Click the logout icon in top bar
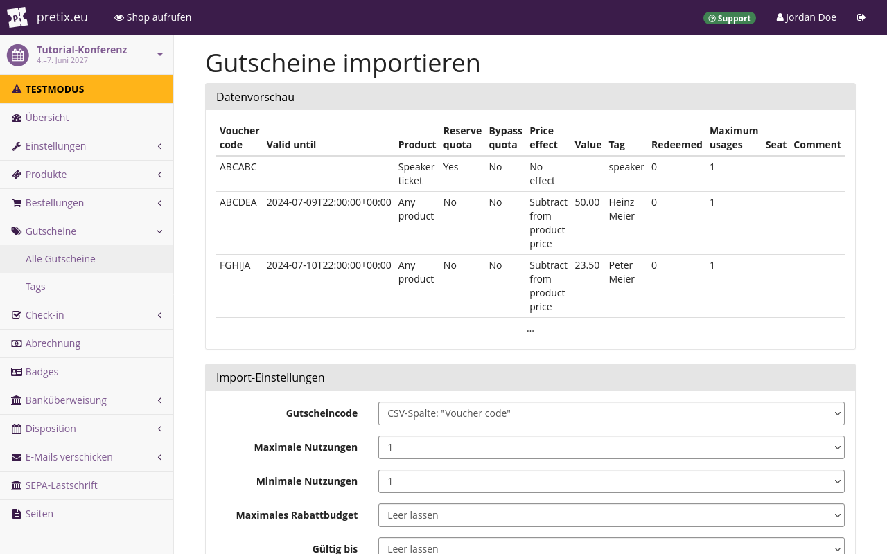Image resolution: width=887 pixels, height=554 pixels. [x=861, y=17]
